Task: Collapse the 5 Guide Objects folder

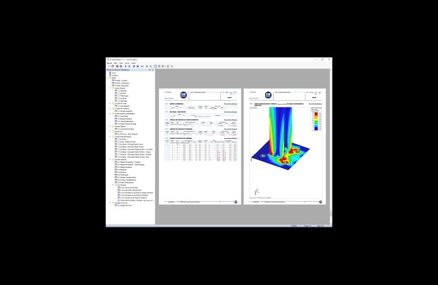Action: point(110,126)
